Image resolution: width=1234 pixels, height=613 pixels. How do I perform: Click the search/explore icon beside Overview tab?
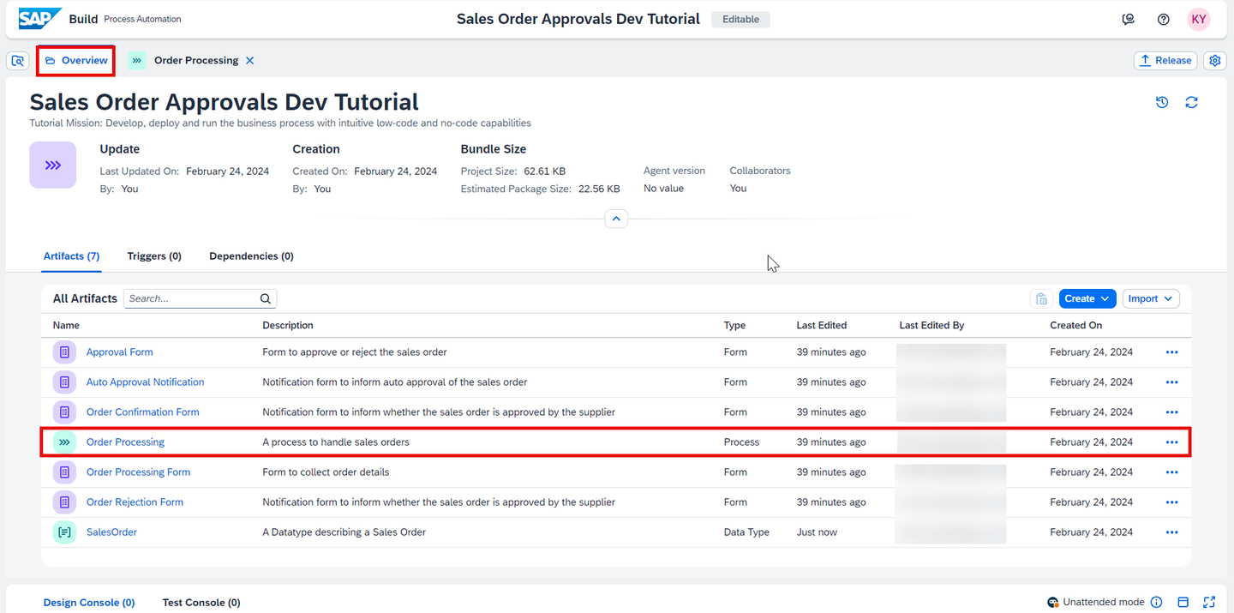coord(18,61)
